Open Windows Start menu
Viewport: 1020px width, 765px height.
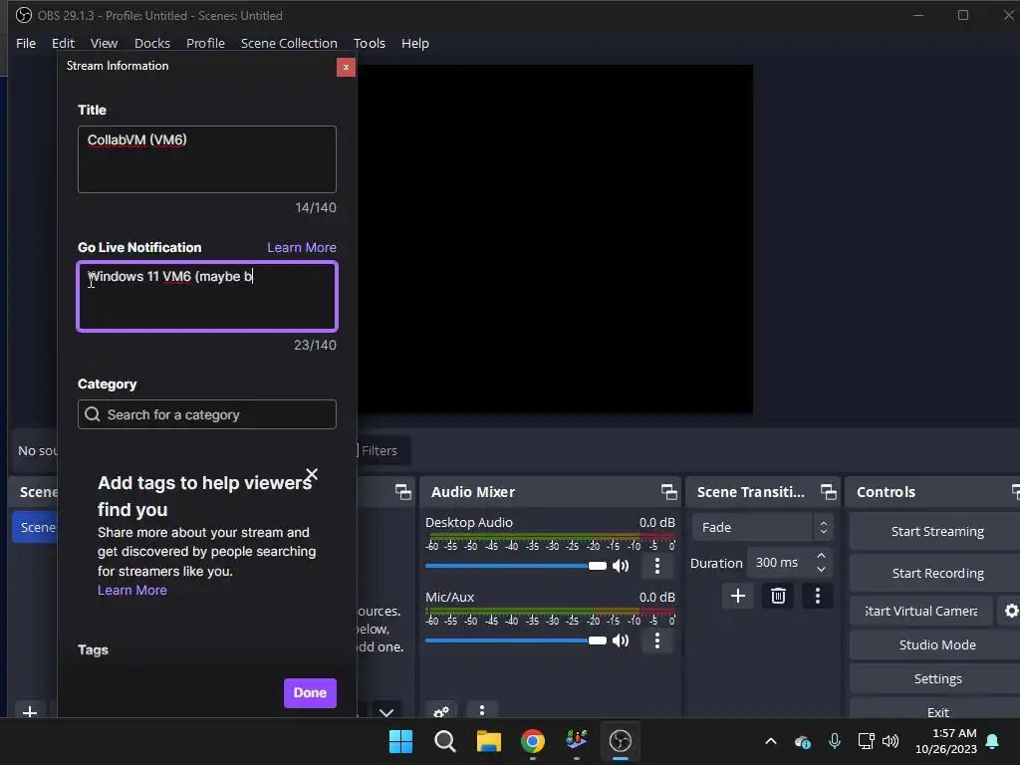[400, 741]
